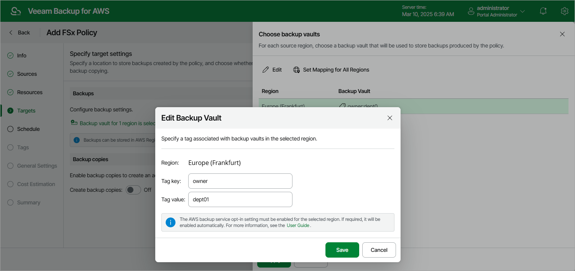Select the Tags wizard step

23,147
